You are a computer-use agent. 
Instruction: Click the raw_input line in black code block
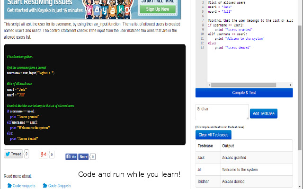click(31, 73)
